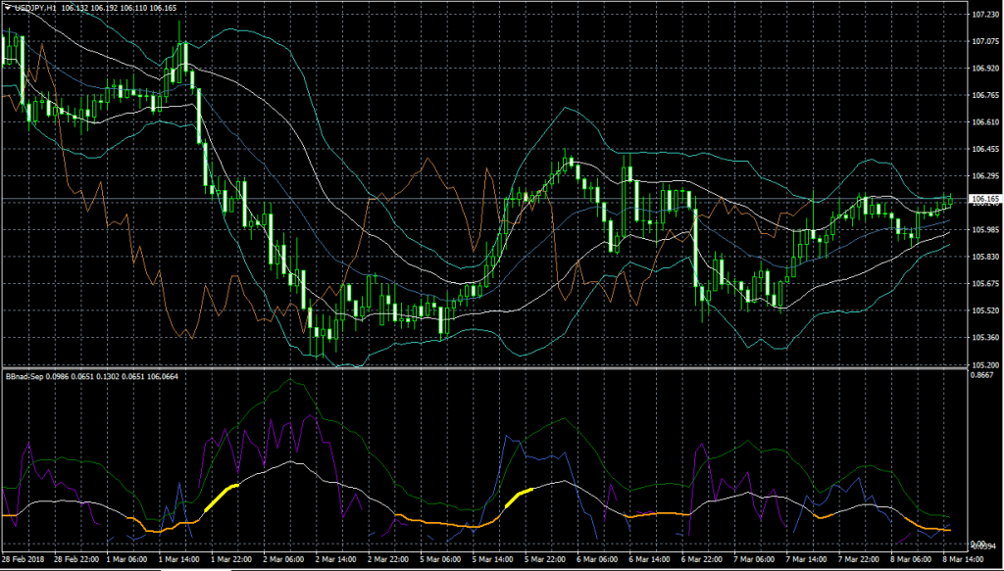
Task: Select the highlighted current price tag 106.165
Action: [983, 199]
